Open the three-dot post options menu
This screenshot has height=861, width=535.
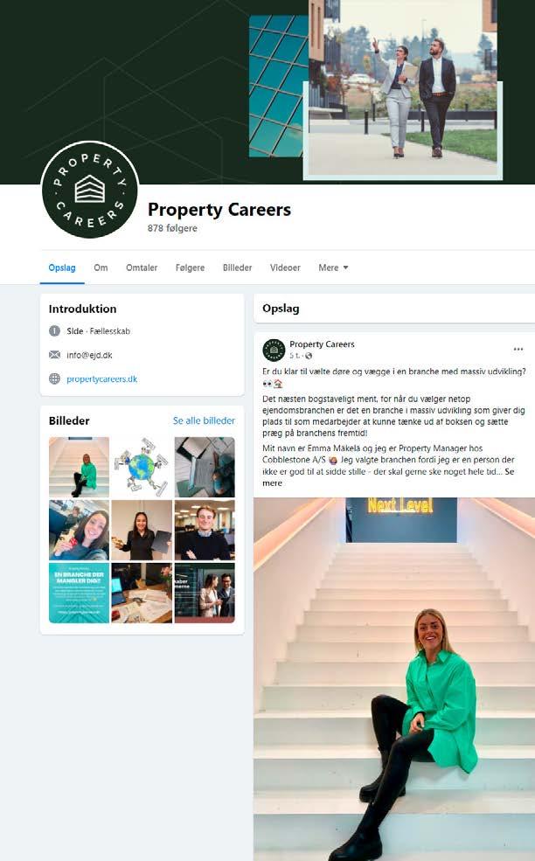pos(518,350)
